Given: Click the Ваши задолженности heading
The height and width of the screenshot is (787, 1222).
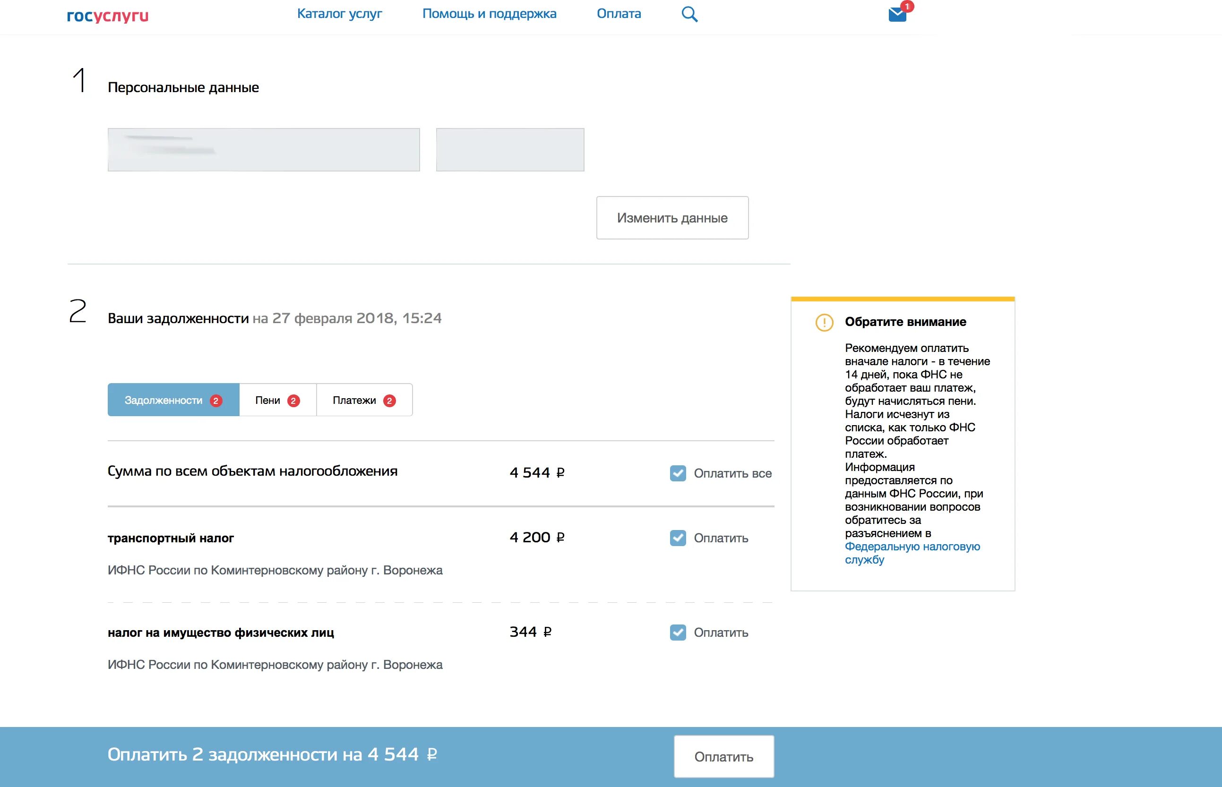Looking at the screenshot, I should 178,318.
